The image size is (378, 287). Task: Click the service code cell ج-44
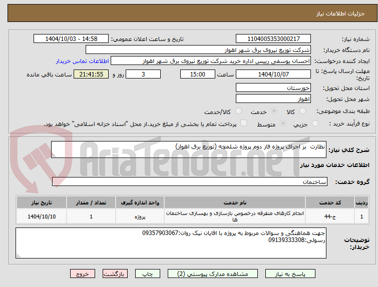[330, 216]
